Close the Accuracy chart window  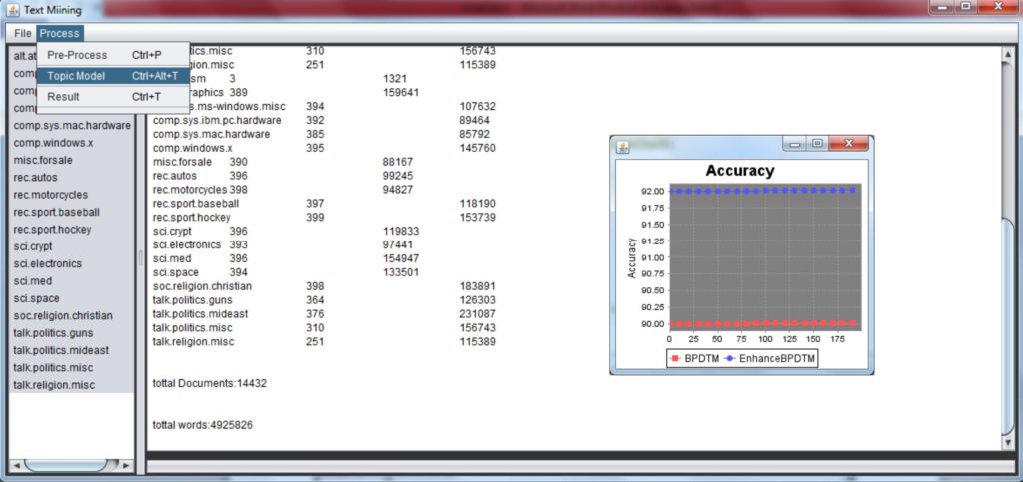point(847,144)
